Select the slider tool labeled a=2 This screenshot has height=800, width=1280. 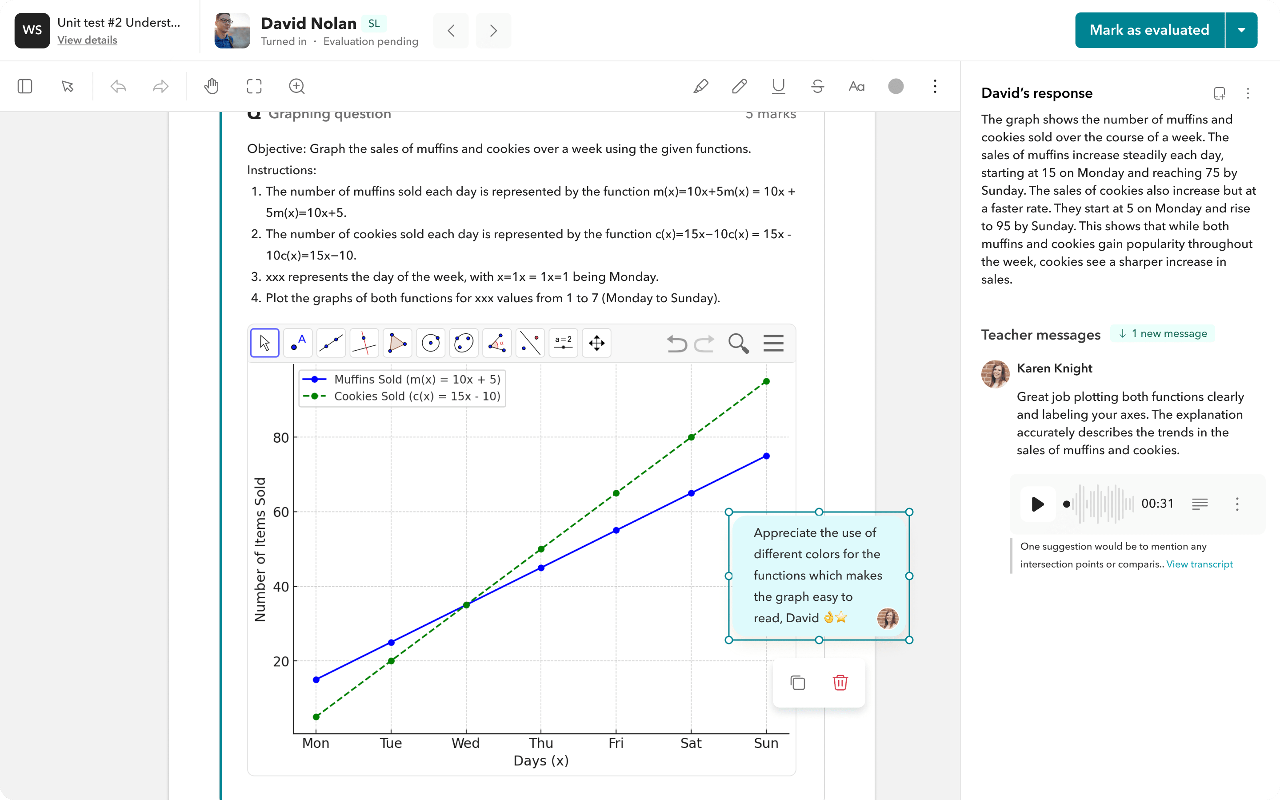pyautogui.click(x=563, y=343)
